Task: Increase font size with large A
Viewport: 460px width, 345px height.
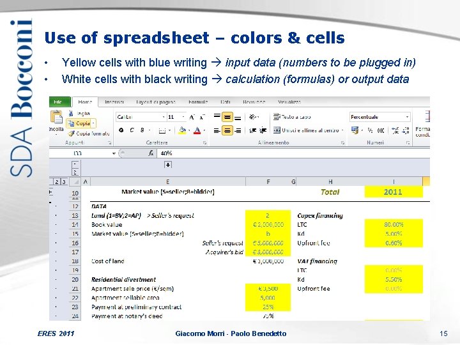Action: (x=192, y=117)
